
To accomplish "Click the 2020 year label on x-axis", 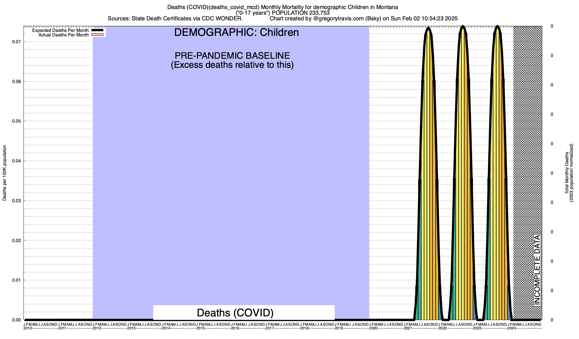I will (x=373, y=328).
